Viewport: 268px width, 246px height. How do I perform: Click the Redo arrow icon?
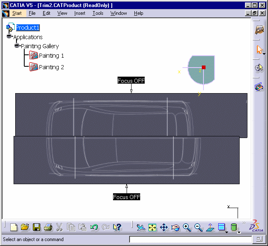[106, 227]
